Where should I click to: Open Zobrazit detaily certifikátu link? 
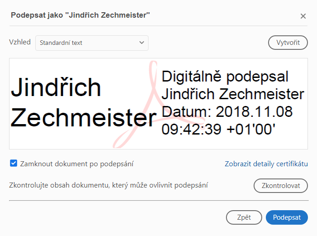(266, 164)
